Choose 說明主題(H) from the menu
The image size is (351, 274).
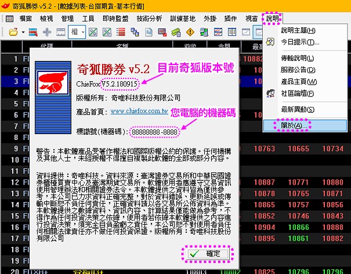305,30
